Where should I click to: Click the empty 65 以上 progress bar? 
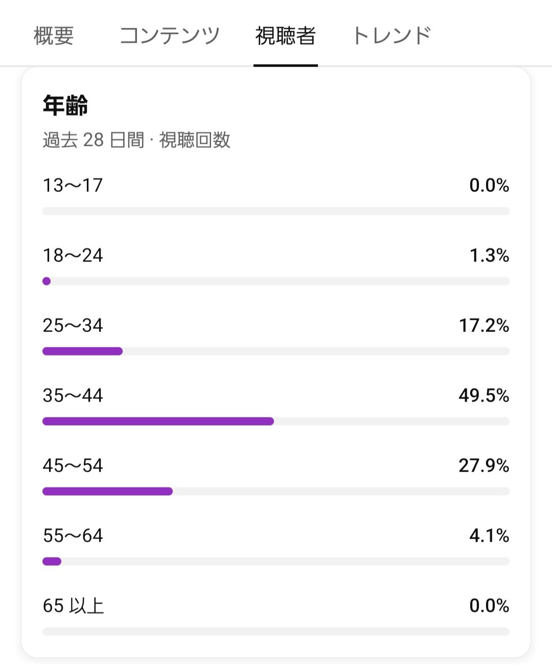[276, 632]
